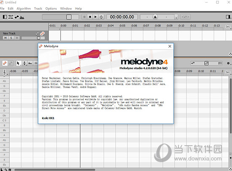Screen dimensions: 232x171
Task: Click the vertical scrollbar of note editor
Action: click(230, 106)
